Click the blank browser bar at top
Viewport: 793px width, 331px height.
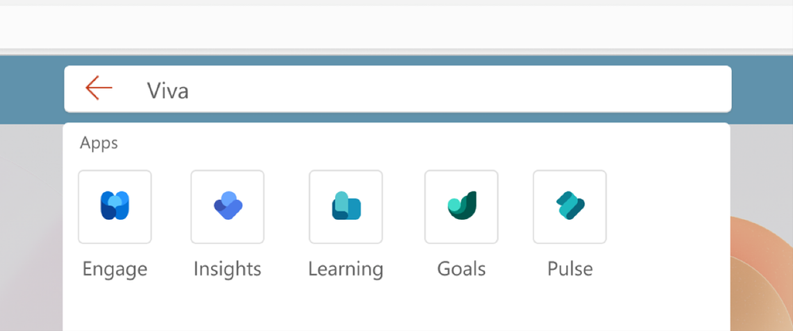(397, 26)
